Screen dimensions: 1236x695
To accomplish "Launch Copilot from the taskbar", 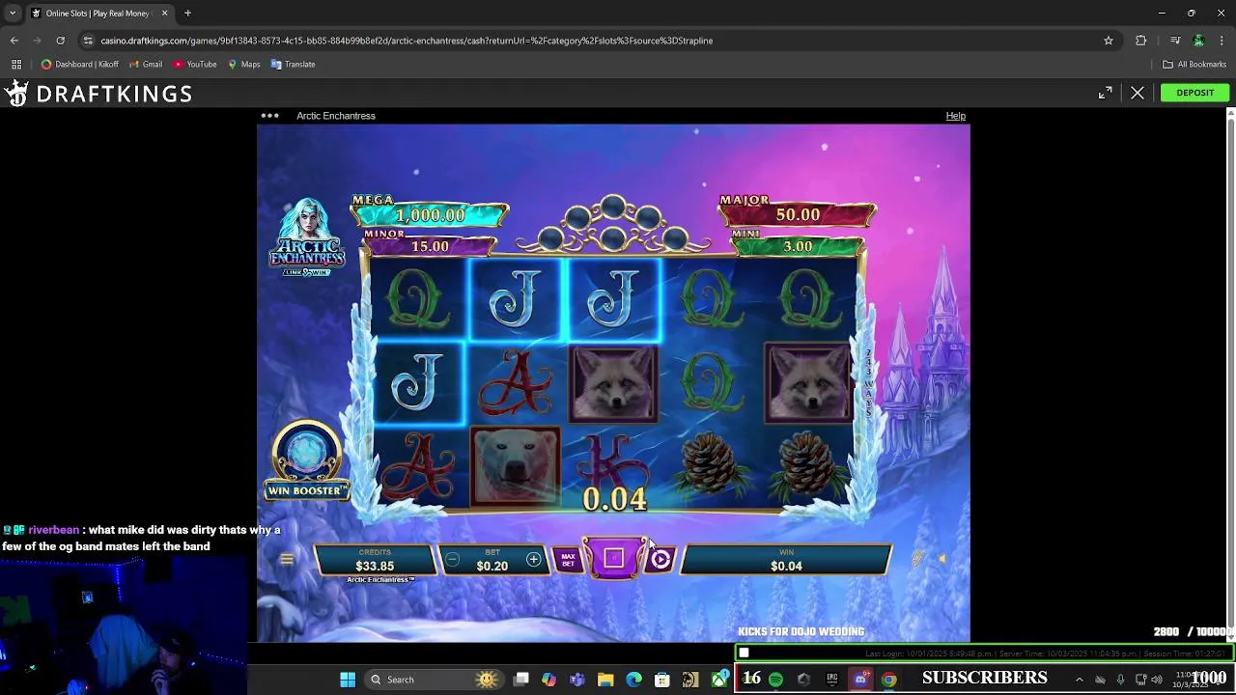I will pos(549,680).
